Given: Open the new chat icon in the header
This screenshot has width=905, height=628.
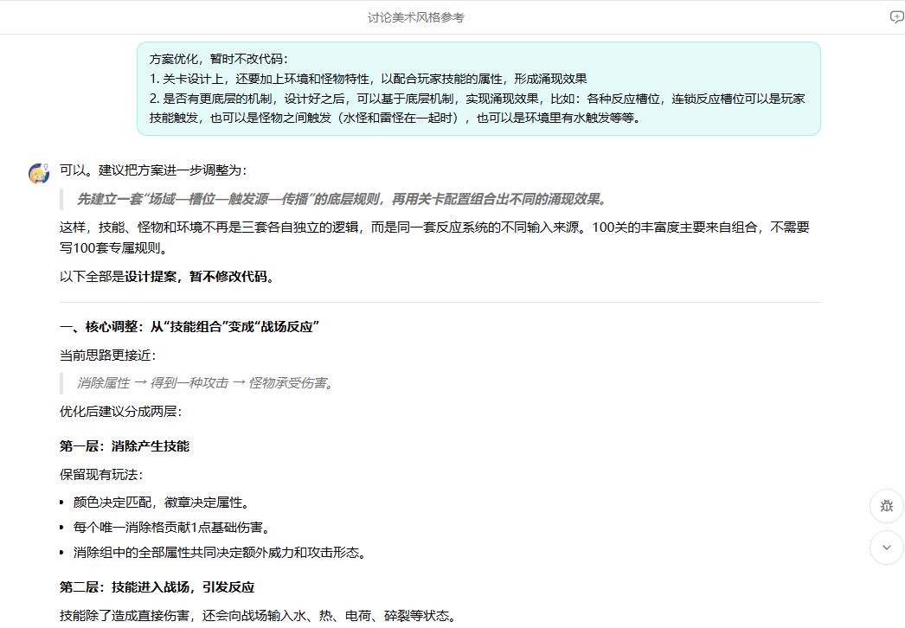Looking at the screenshot, I should tap(896, 17).
